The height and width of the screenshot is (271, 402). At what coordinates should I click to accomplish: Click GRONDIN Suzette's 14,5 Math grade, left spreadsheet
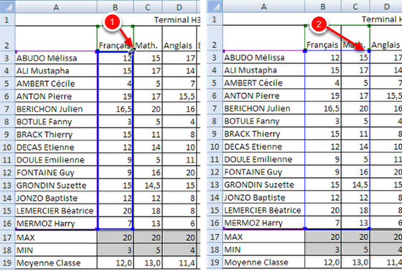(x=148, y=185)
